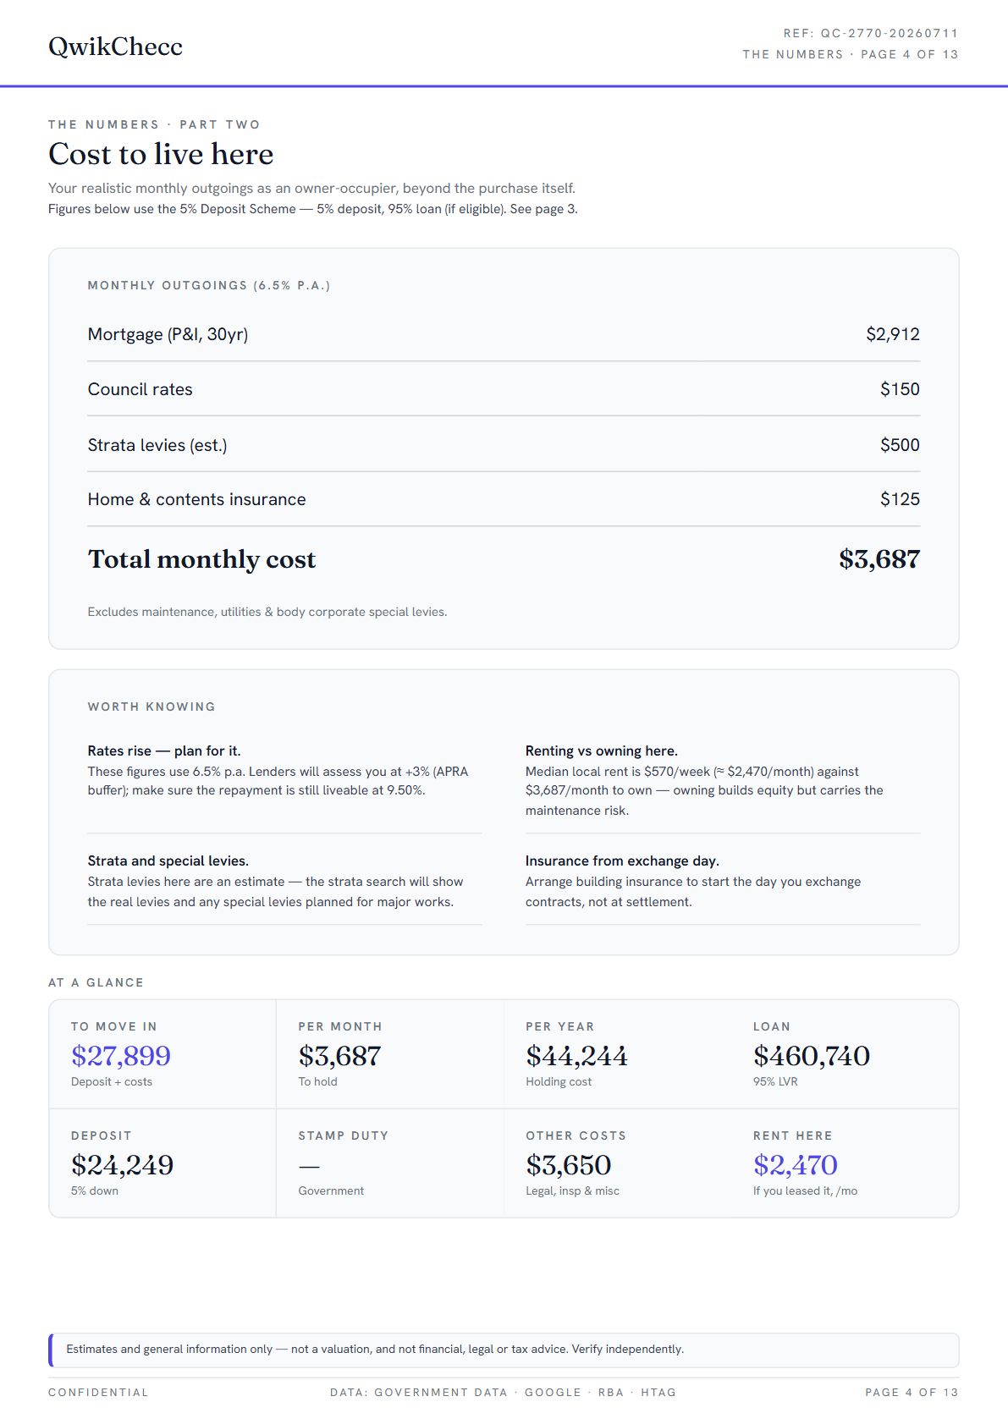Click the "Mortgage (P&I, 30yr)" row label
Image resolution: width=1008 pixels, height=1424 pixels.
point(168,334)
